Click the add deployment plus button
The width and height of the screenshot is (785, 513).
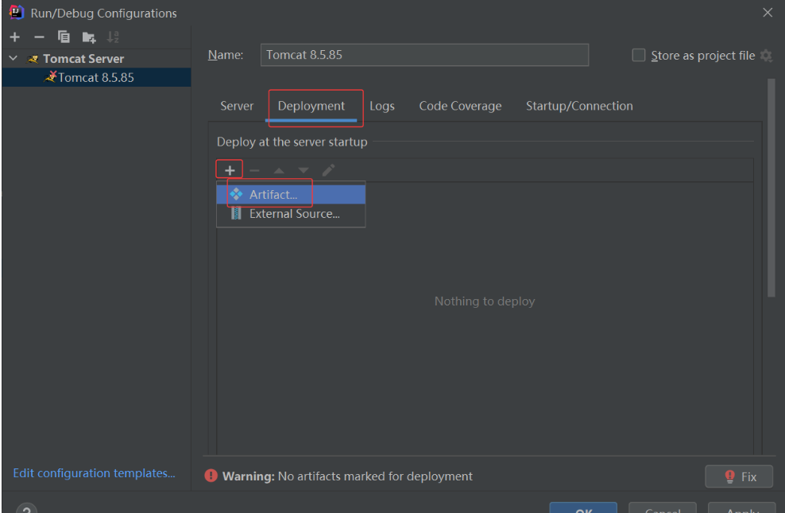coord(230,170)
